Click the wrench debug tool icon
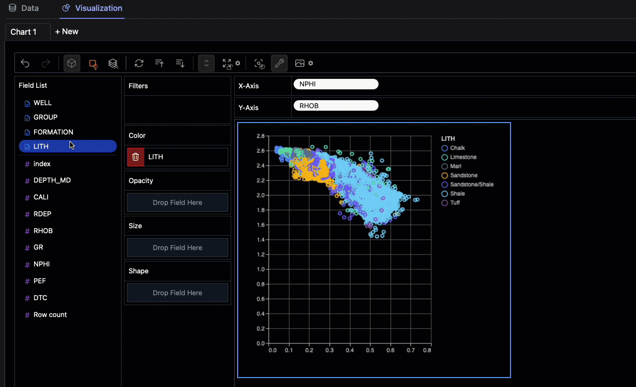636x387 pixels. coord(279,64)
